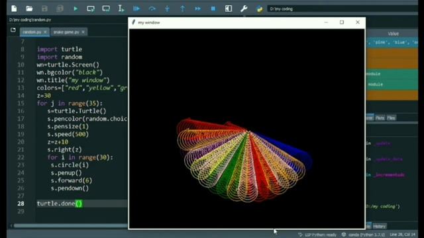Close the random.py editor tab
424x238 pixels.
pyautogui.click(x=45, y=32)
